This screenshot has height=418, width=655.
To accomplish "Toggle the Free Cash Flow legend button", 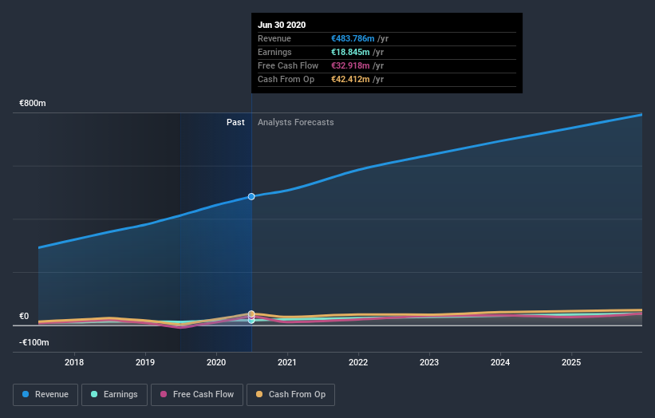I will 197,395.
